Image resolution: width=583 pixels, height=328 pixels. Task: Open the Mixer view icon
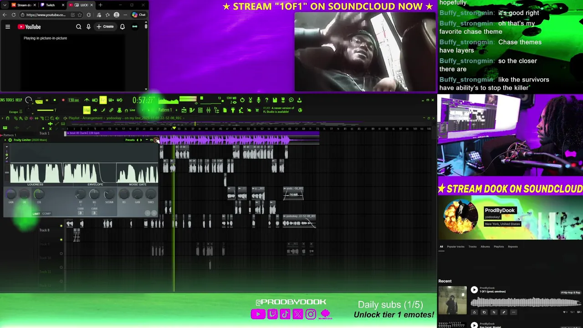(x=208, y=110)
